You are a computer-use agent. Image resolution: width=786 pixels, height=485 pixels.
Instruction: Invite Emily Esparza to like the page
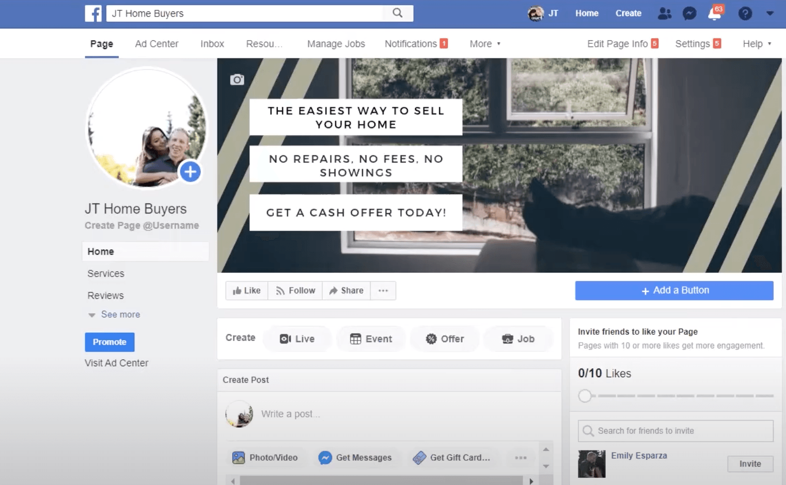(750, 464)
